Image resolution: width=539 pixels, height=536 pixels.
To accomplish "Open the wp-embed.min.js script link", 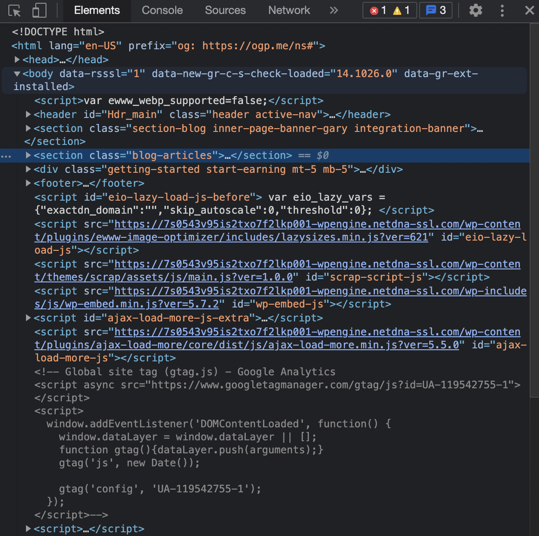I will 281,297.
